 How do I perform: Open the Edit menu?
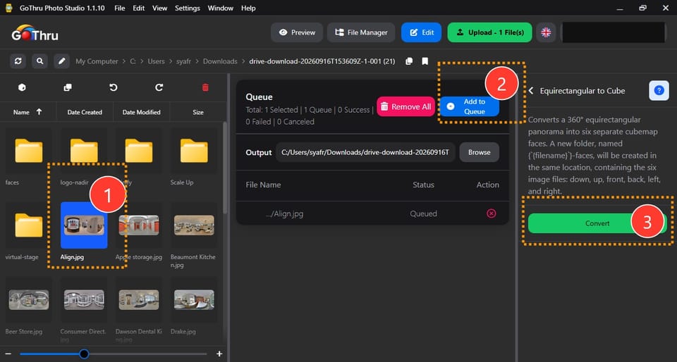pos(139,8)
